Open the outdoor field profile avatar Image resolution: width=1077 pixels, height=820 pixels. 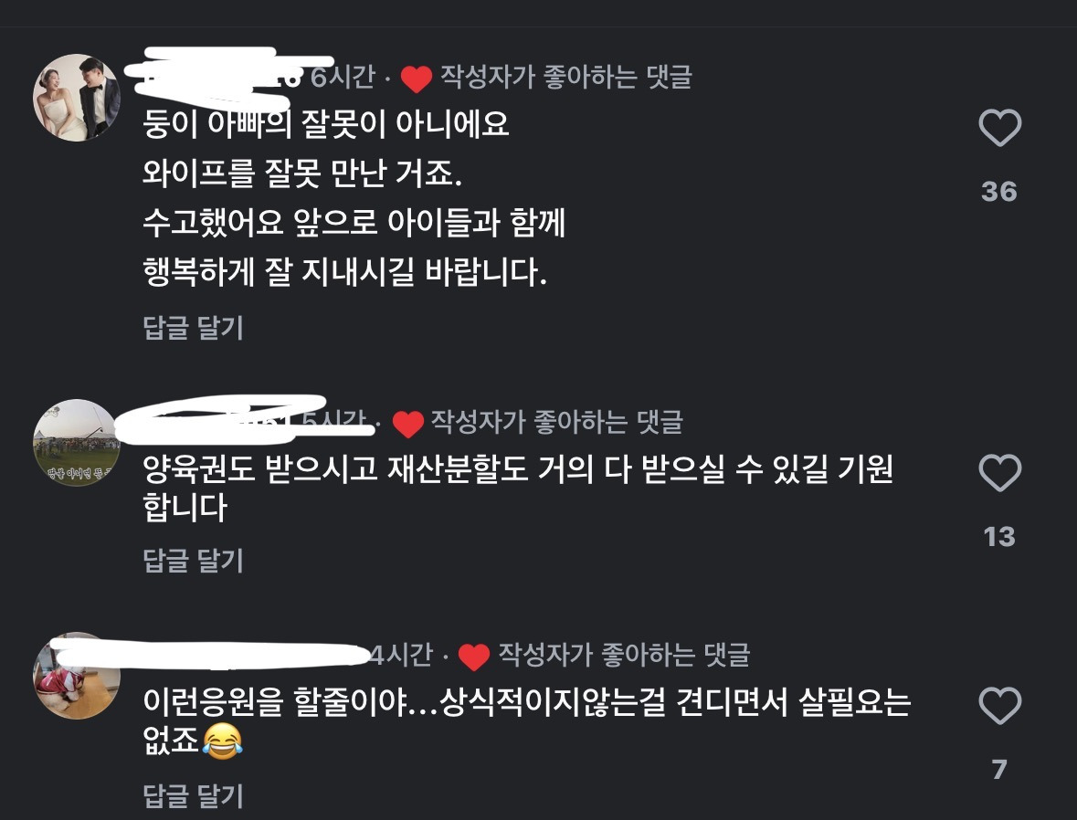tap(77, 443)
